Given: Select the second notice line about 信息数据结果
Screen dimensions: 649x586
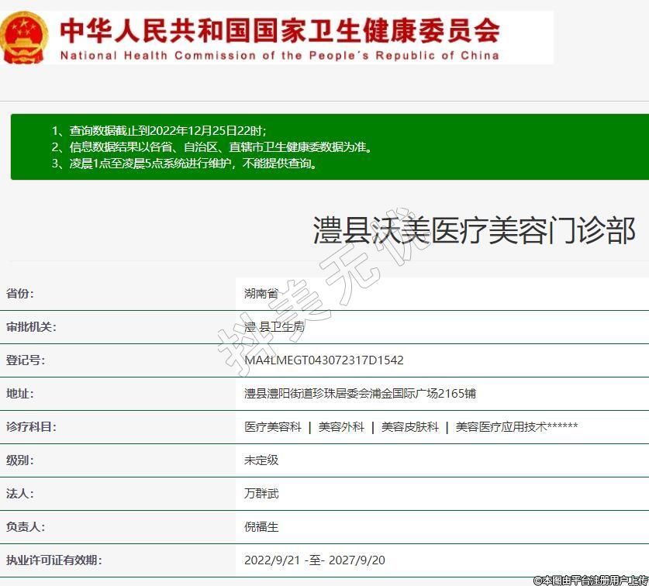Looking at the screenshot, I should (211, 146).
